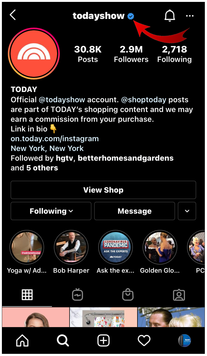Switch to the grid posts tab
Viewport: 207px width, 356px height.
point(27,295)
